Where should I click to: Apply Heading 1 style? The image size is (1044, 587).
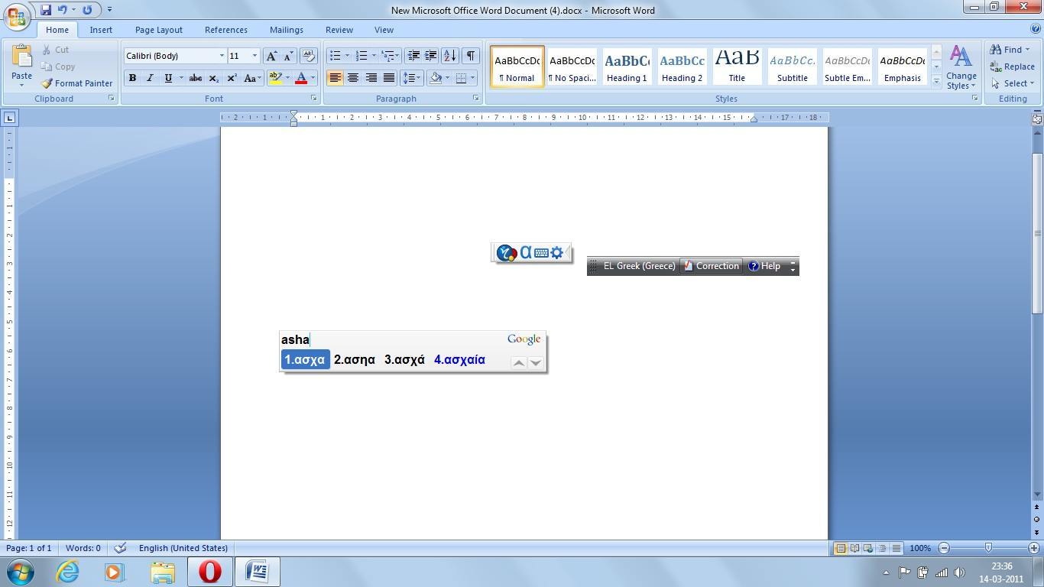point(627,66)
